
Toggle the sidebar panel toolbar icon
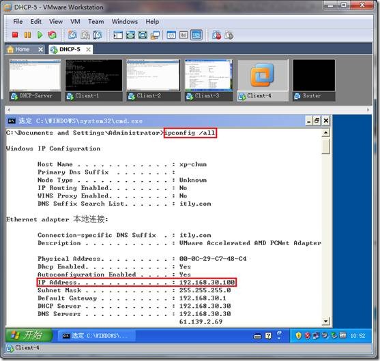coord(118,35)
